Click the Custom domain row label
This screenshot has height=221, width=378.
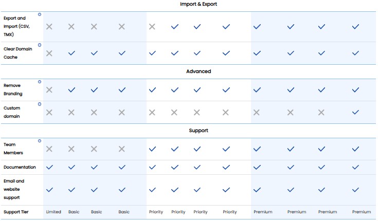click(x=12, y=112)
